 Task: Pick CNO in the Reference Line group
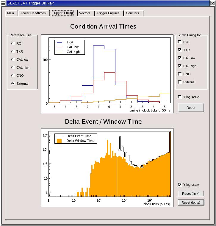click(x=13, y=76)
